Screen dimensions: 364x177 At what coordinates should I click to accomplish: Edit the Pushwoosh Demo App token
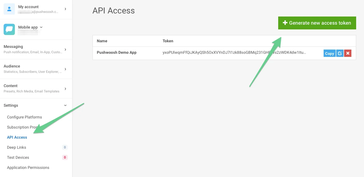tap(340, 53)
